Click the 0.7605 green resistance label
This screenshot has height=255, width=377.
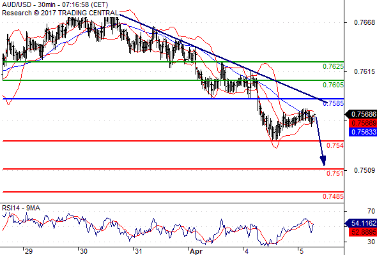click(x=333, y=85)
